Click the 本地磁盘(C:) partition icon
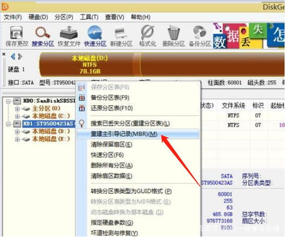The width and height of the screenshot is (286, 238). coord(26,116)
